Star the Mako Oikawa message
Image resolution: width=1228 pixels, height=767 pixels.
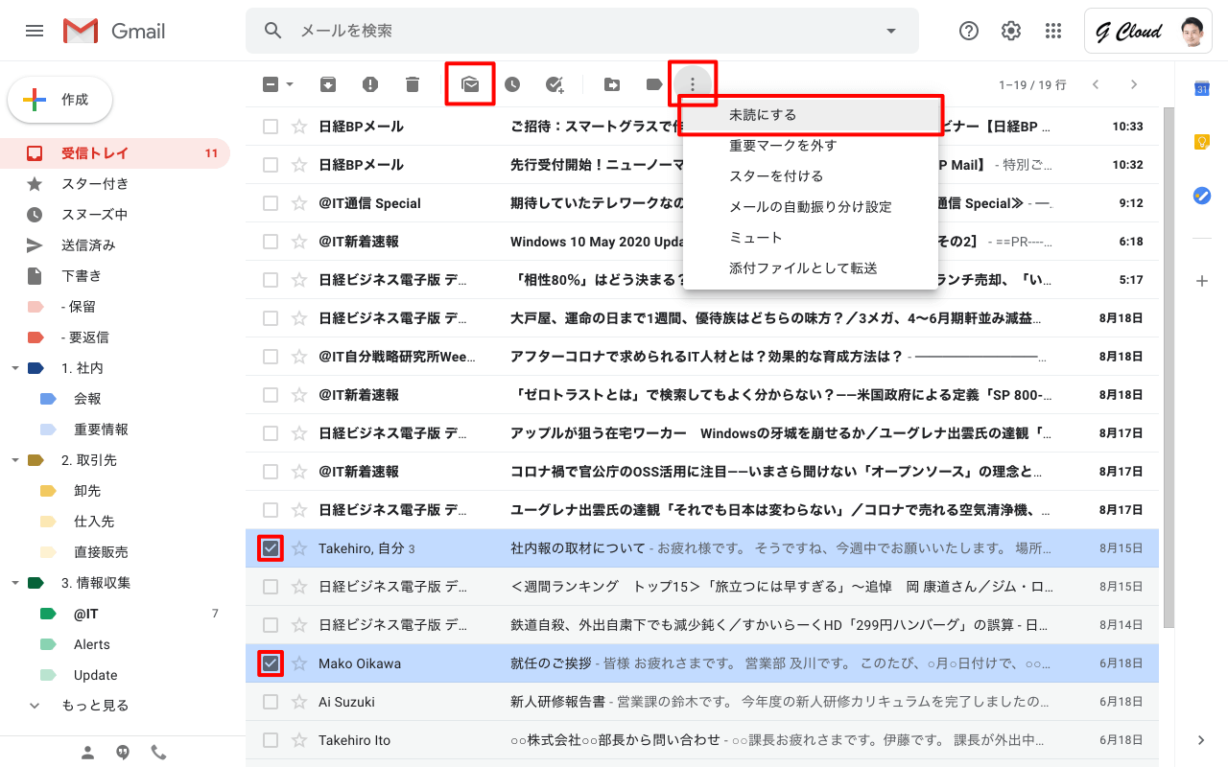pos(299,663)
